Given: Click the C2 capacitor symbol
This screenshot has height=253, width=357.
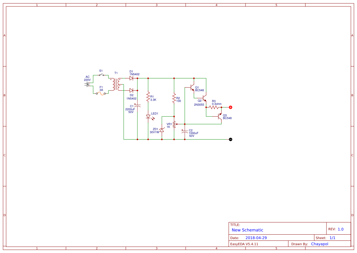Looking at the screenshot, I should [185, 131].
